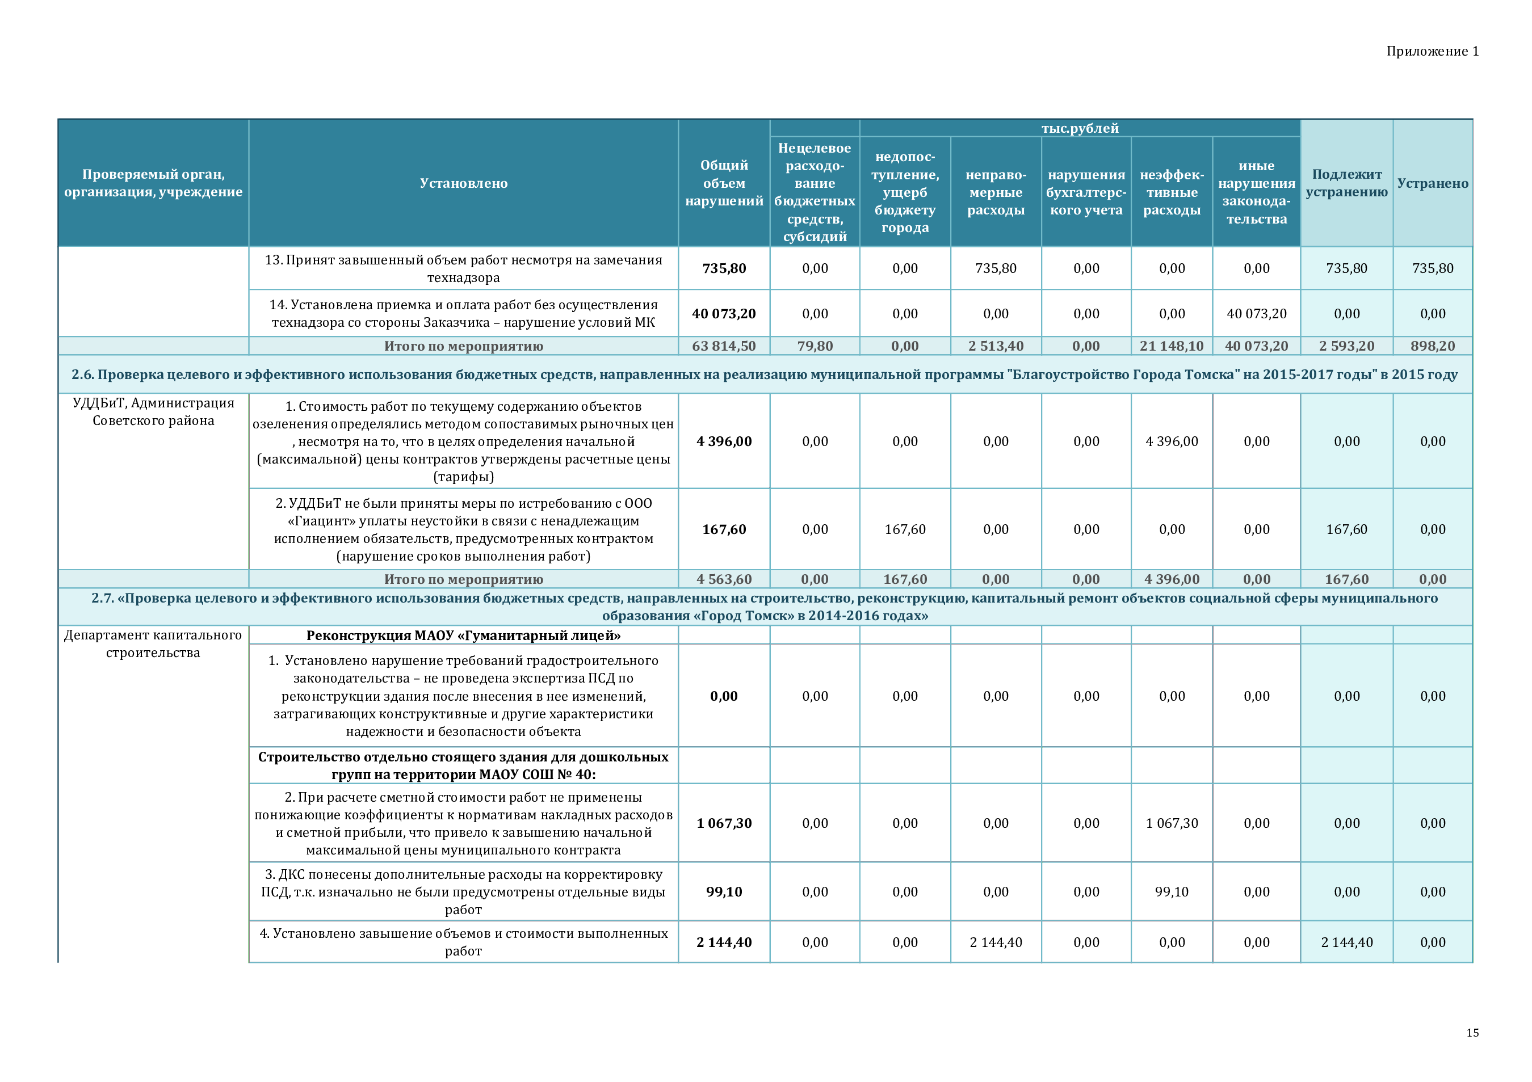Screen dimensions: 1532x1082
Task: Click the 'Проверяемый орган, организация, учреждение' header
Action: [x=153, y=183]
